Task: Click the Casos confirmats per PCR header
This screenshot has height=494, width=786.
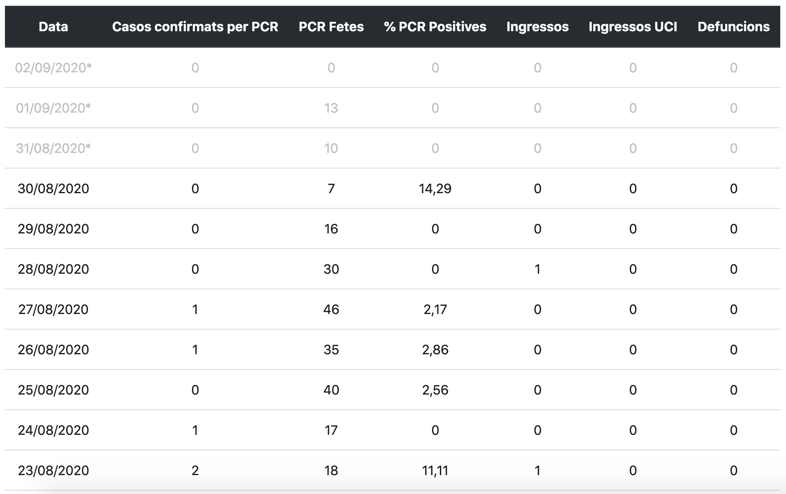Action: pos(195,27)
